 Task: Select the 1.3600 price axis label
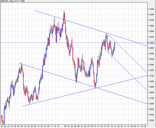[151, 48]
